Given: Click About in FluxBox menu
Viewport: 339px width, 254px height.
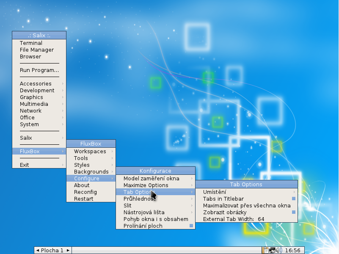Looking at the screenshot, I should coord(91,185).
